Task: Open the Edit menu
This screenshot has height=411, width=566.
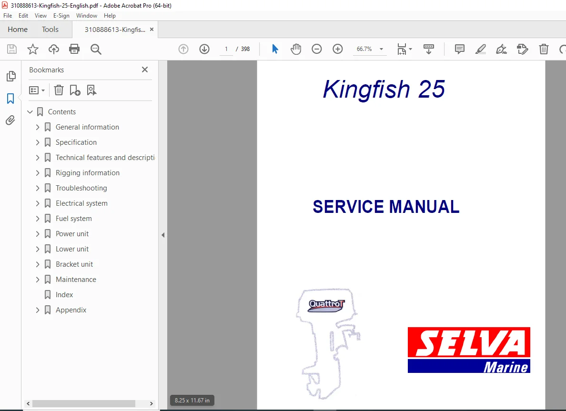Action: point(23,16)
